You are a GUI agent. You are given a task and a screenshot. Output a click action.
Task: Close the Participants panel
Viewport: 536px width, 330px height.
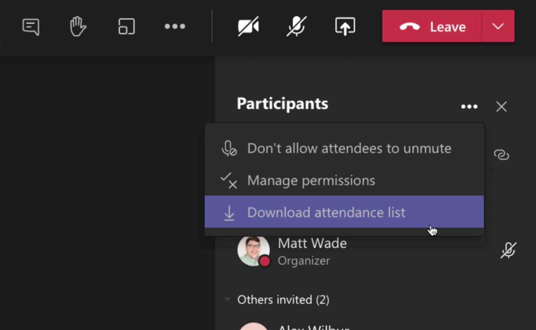click(x=502, y=106)
